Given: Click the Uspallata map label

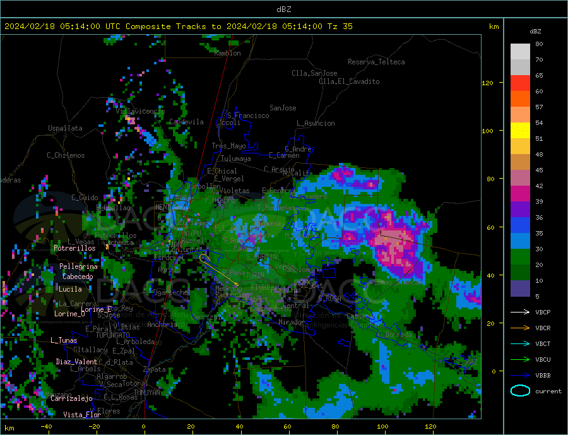Looking at the screenshot, I should coord(65,128).
